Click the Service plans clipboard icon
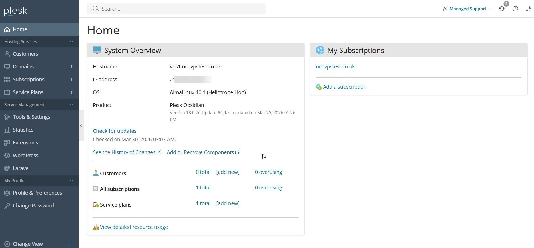 (96, 205)
